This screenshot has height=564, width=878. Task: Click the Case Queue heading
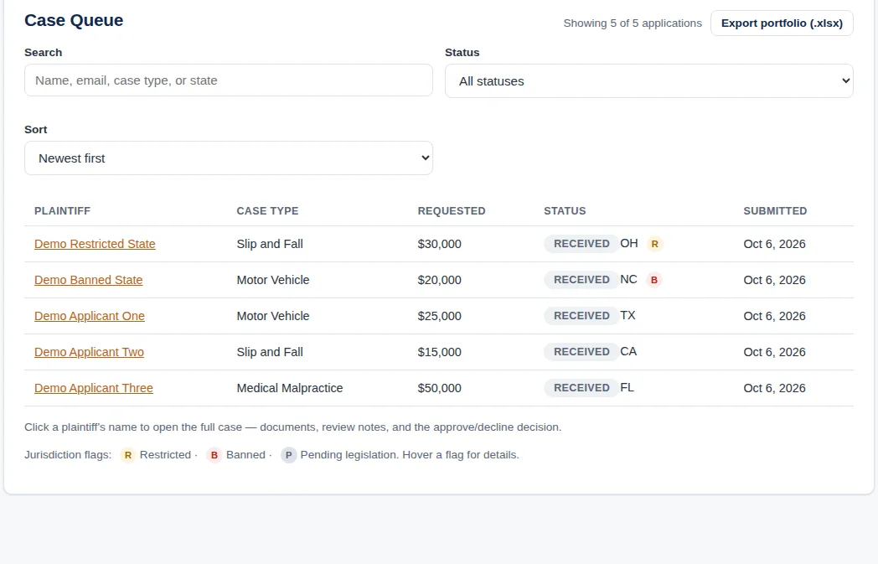pyautogui.click(x=74, y=20)
